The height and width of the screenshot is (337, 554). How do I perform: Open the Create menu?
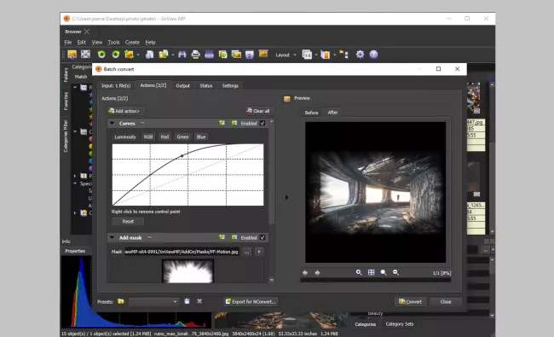(132, 42)
